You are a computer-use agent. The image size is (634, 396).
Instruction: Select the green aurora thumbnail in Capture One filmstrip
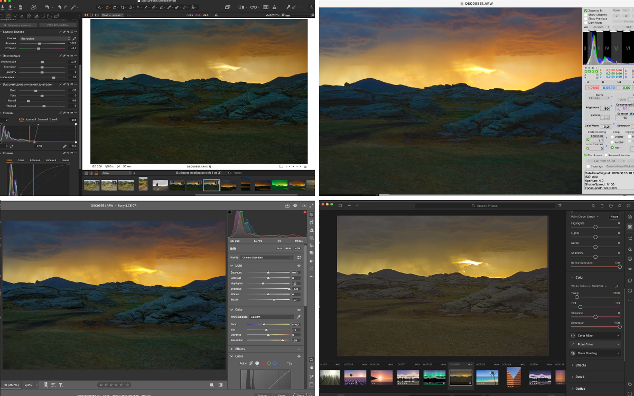click(279, 185)
